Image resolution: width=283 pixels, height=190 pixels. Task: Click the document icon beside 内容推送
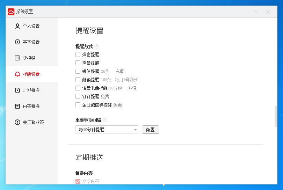click(17, 106)
